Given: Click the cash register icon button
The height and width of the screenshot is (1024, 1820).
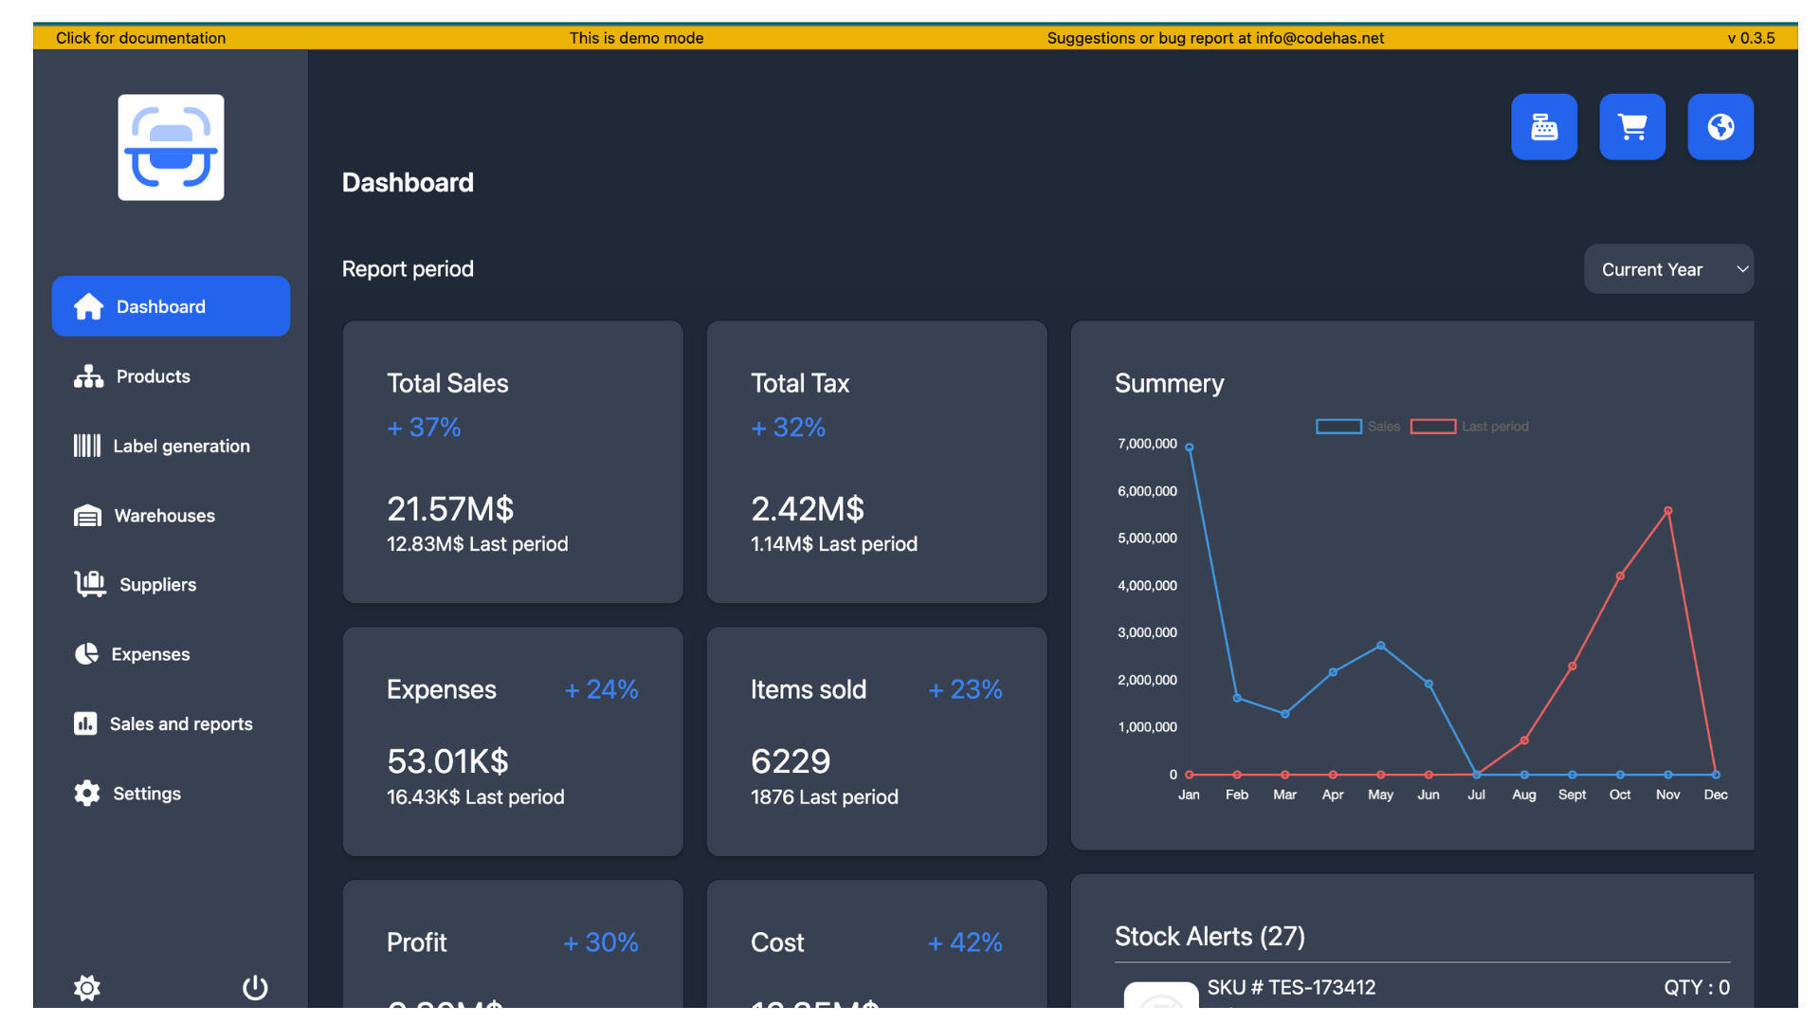Looking at the screenshot, I should pos(1544,127).
